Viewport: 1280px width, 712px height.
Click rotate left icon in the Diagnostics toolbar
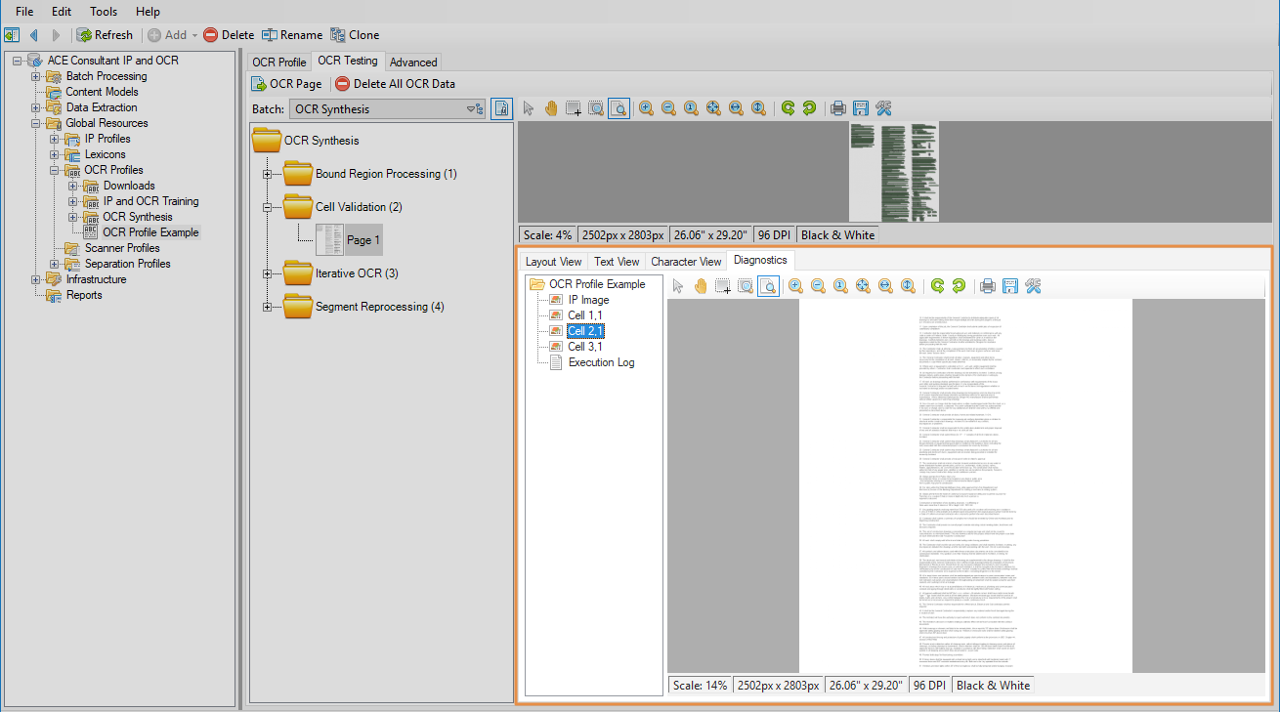pos(937,286)
